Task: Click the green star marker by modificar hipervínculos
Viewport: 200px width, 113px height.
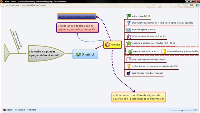Action: point(129,43)
